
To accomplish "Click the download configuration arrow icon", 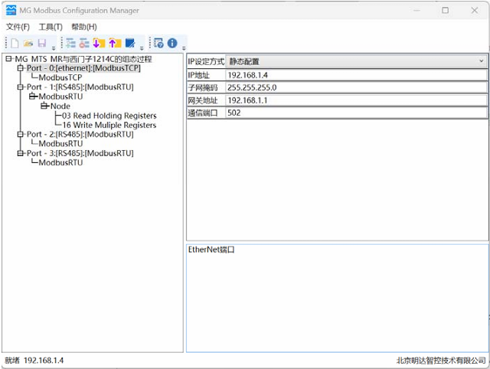I will click(x=99, y=44).
